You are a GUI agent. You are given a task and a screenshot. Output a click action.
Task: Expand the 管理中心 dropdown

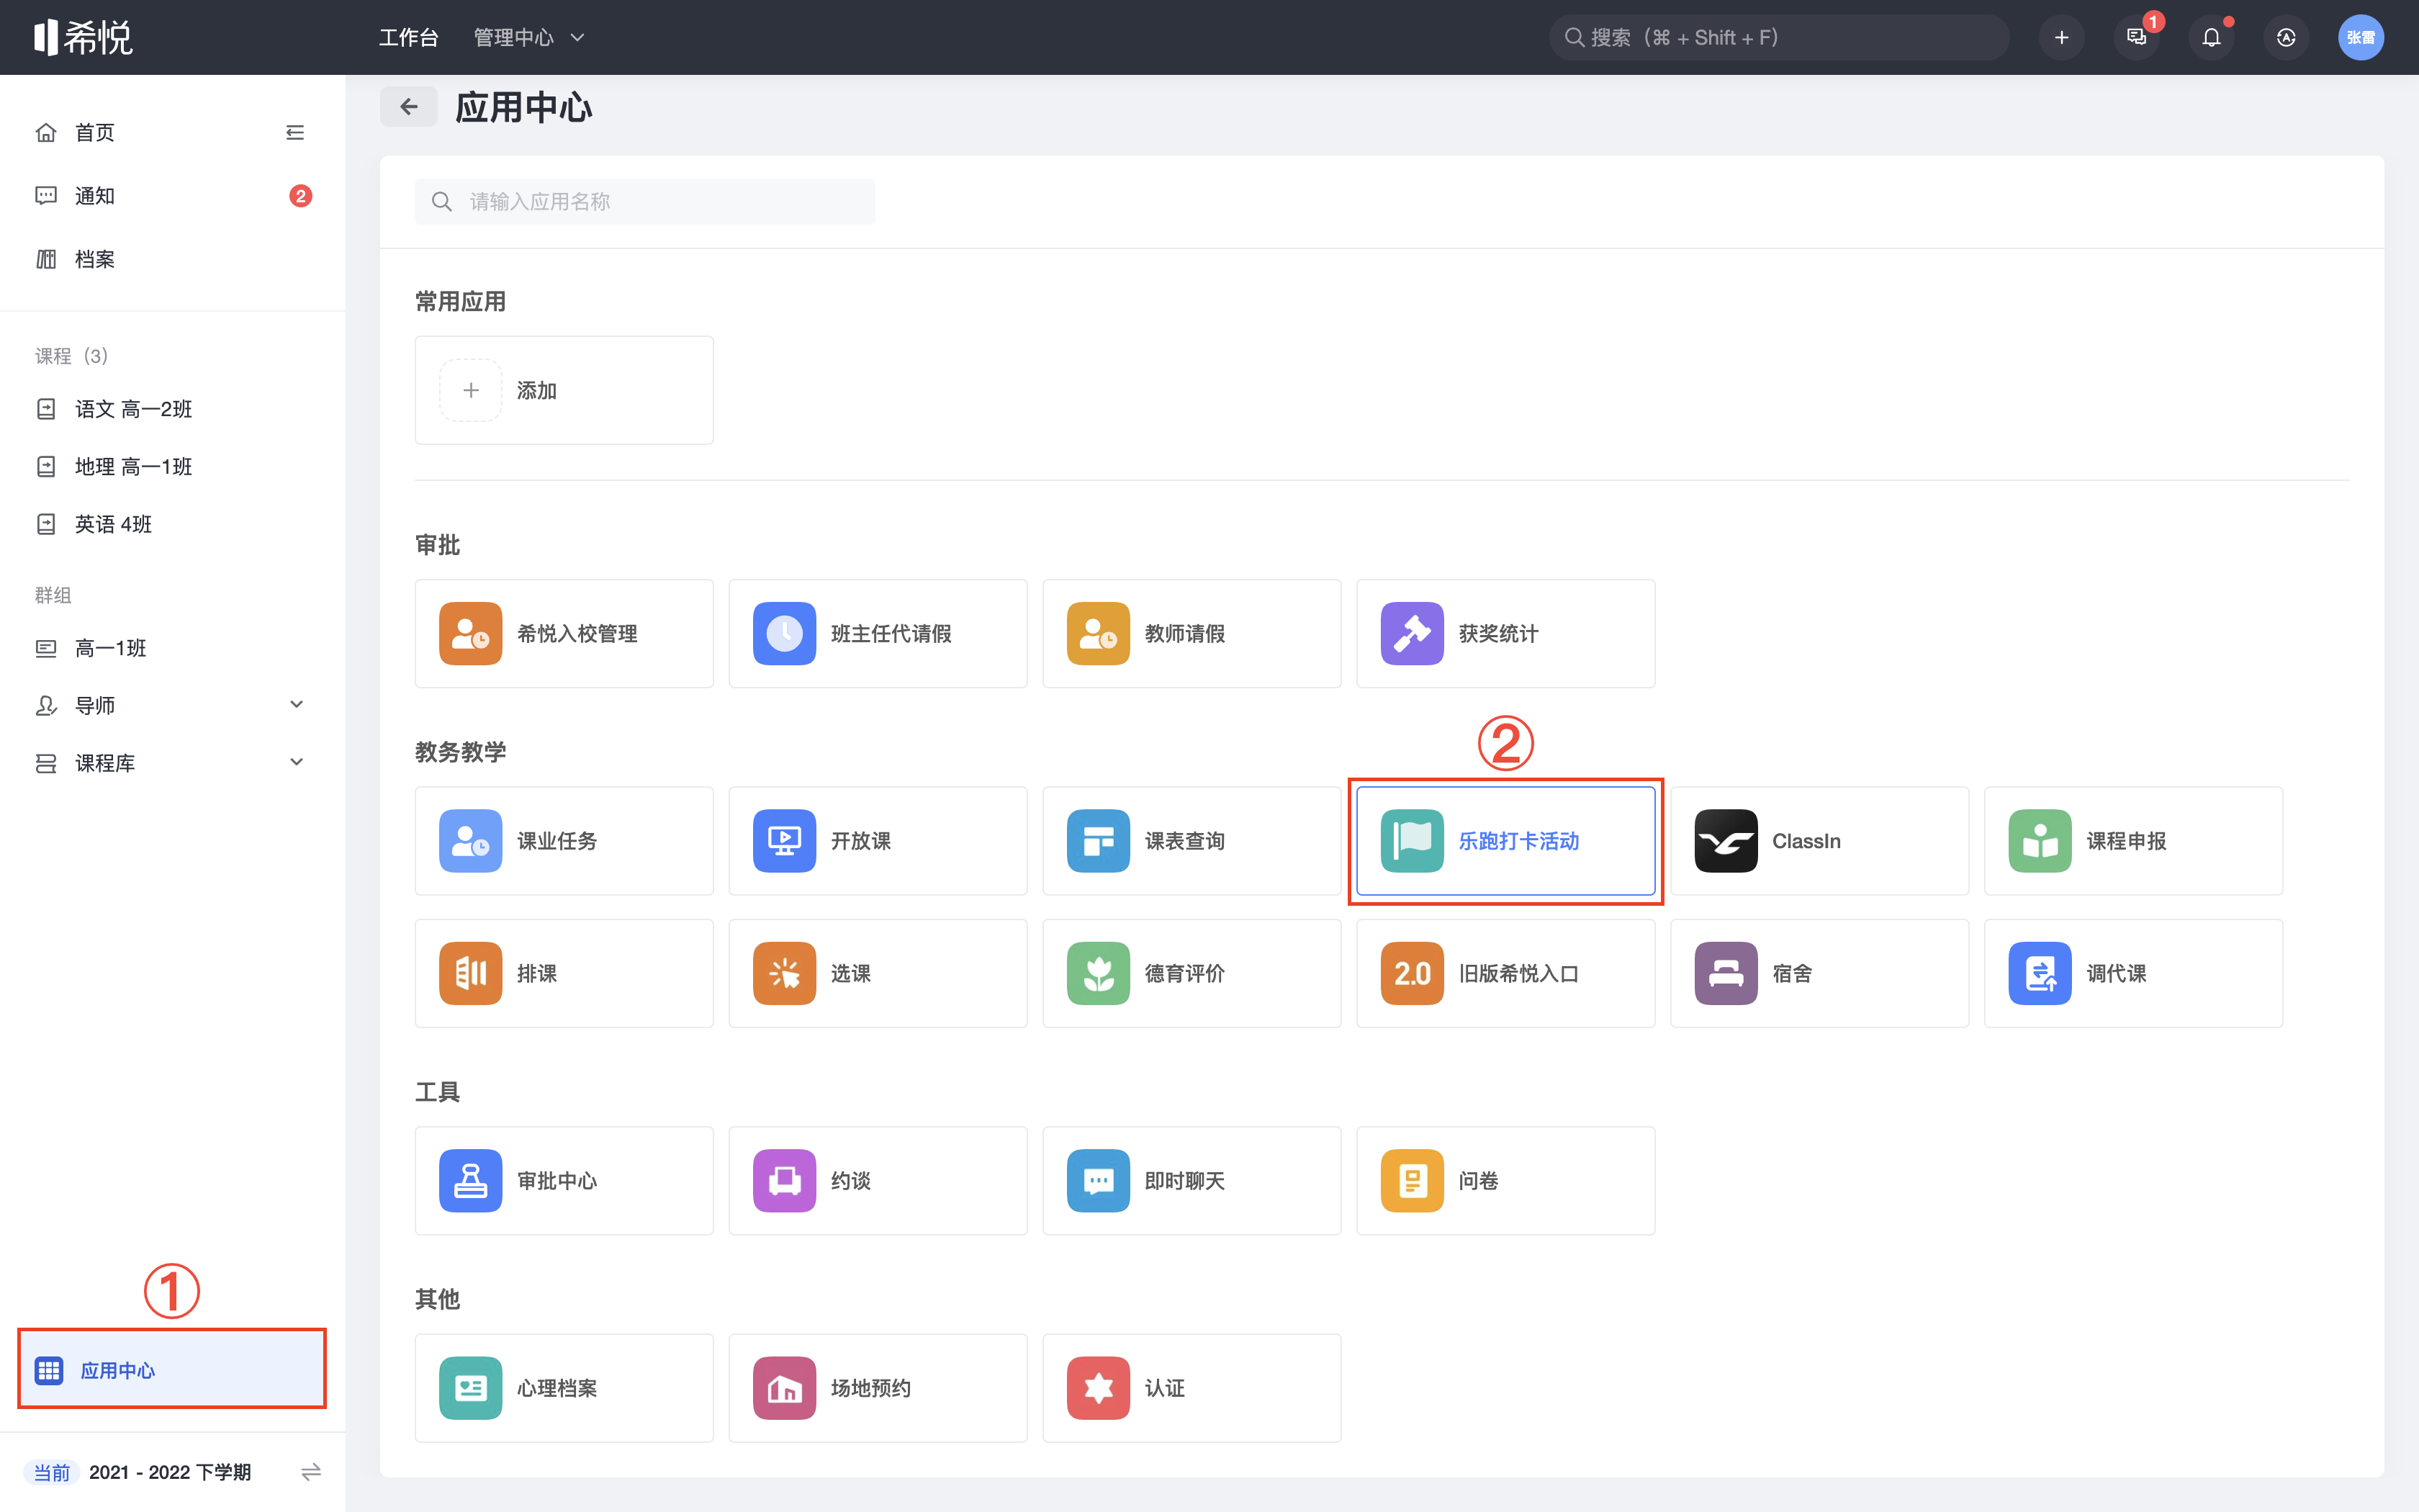pos(528,37)
